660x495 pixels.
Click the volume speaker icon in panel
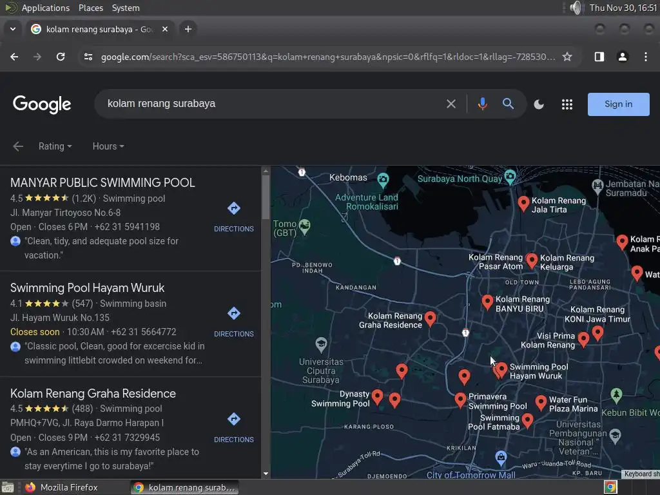pos(576,8)
